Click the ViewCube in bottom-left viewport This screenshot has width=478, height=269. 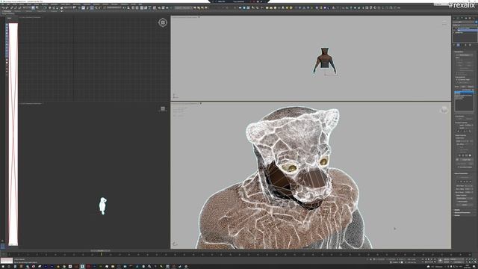pyautogui.click(x=163, y=108)
